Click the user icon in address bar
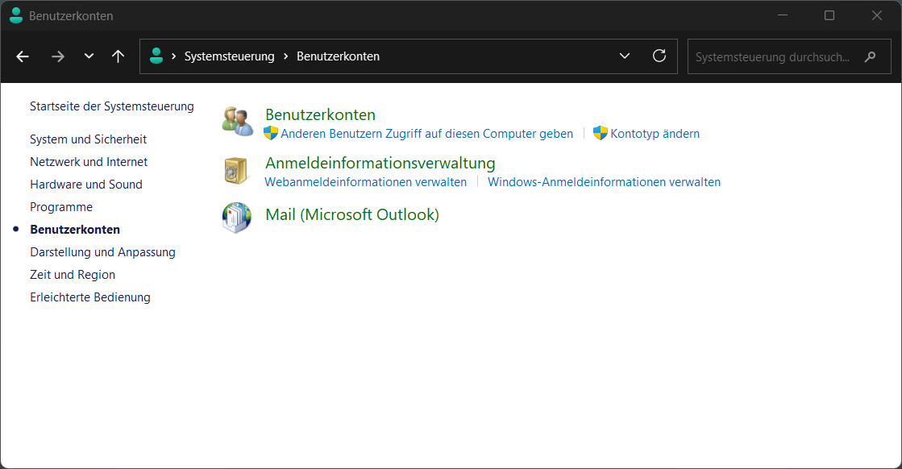The width and height of the screenshot is (902, 469). click(x=156, y=56)
